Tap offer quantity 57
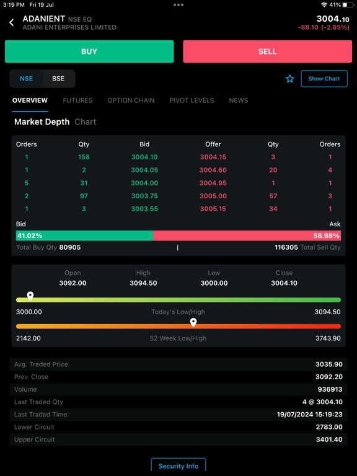The image size is (357, 476). coord(273,196)
